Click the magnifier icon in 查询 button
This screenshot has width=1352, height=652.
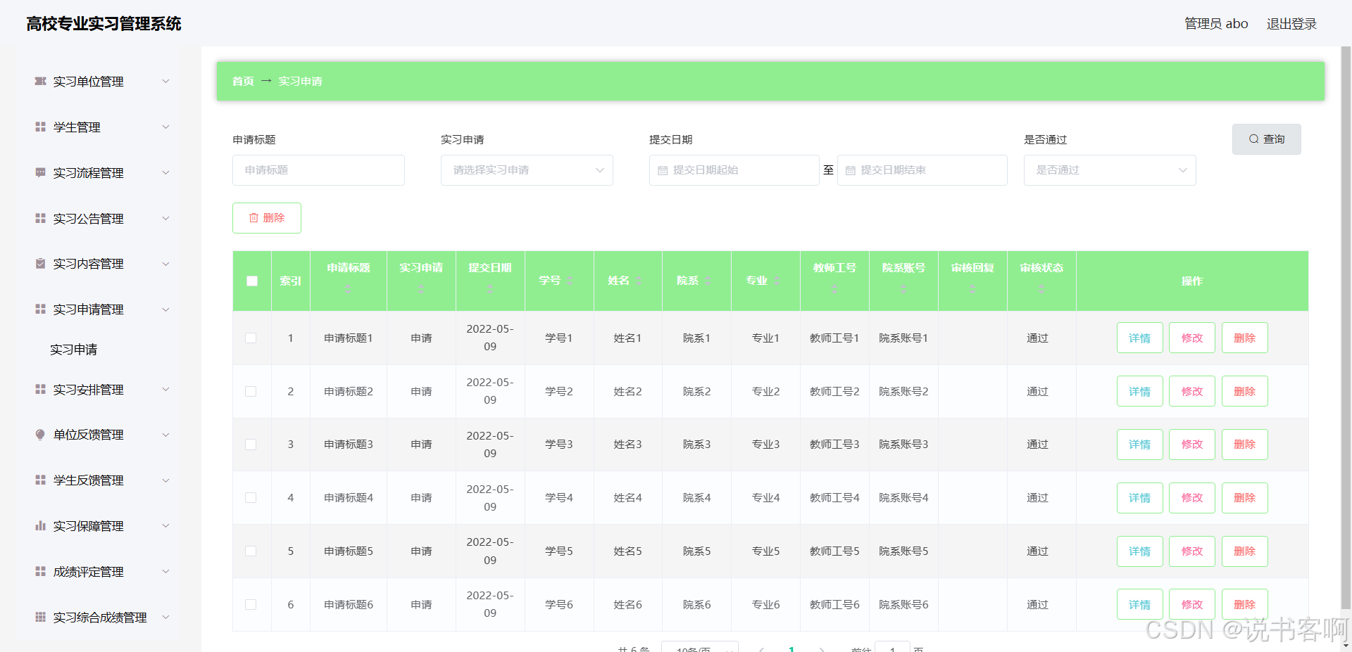click(x=1254, y=139)
